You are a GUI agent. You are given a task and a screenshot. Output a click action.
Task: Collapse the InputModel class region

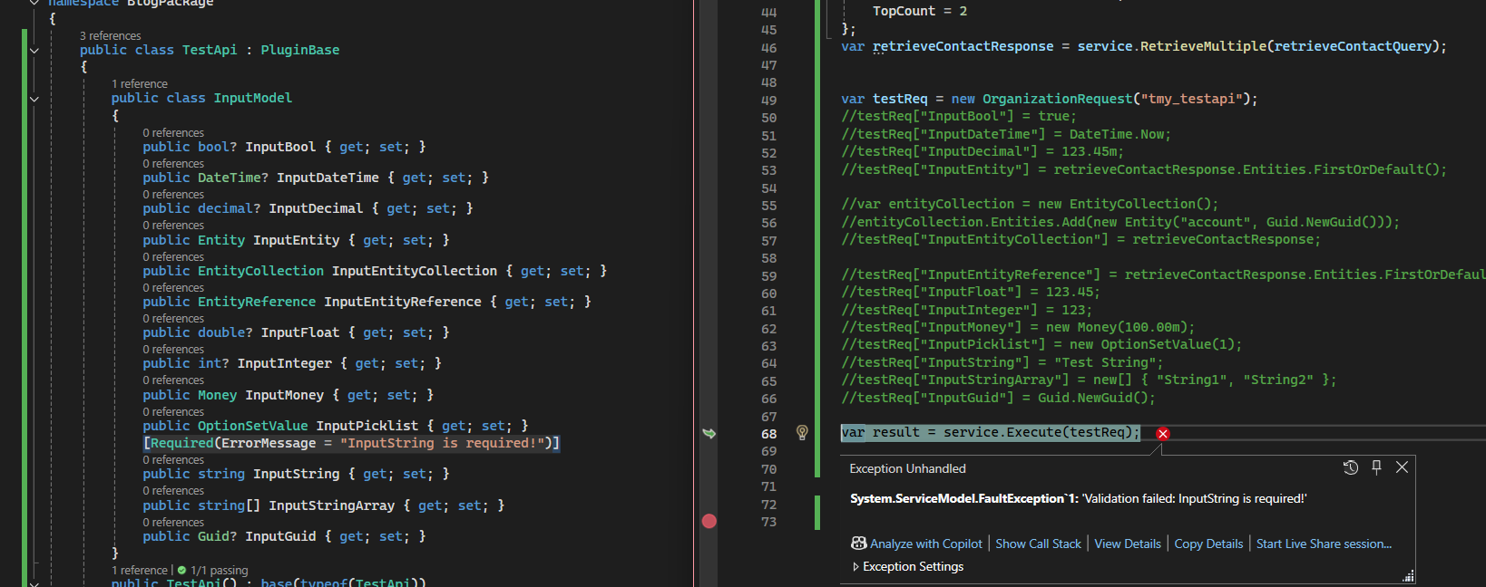(34, 99)
